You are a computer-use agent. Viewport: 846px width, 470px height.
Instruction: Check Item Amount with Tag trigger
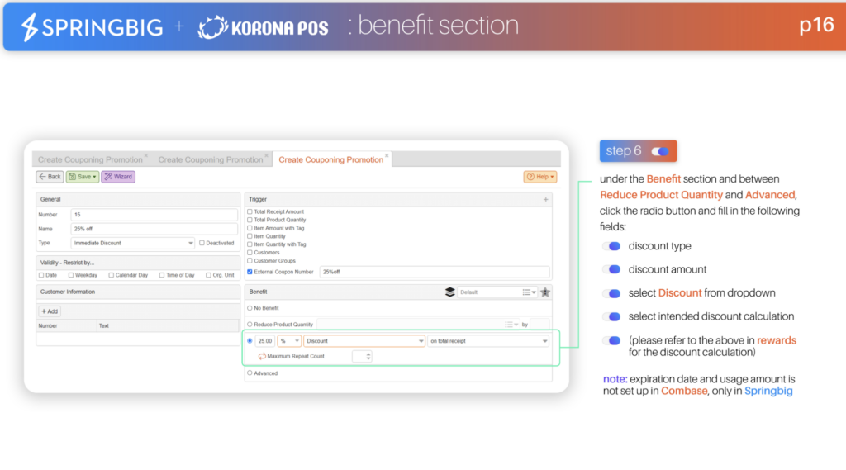(x=250, y=228)
